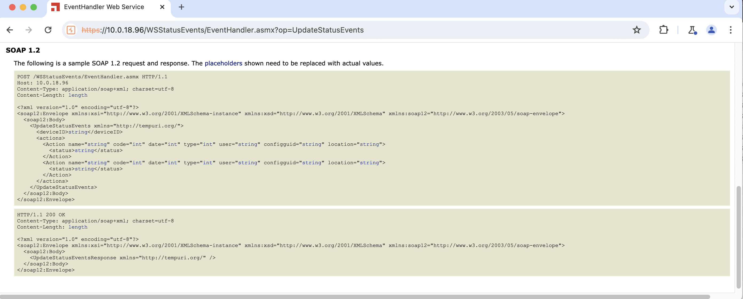Image resolution: width=743 pixels, height=299 pixels.
Task: Open the Extensions puzzle icon
Action: [663, 30]
